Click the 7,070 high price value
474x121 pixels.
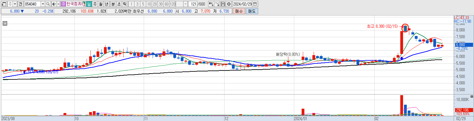[205, 11]
